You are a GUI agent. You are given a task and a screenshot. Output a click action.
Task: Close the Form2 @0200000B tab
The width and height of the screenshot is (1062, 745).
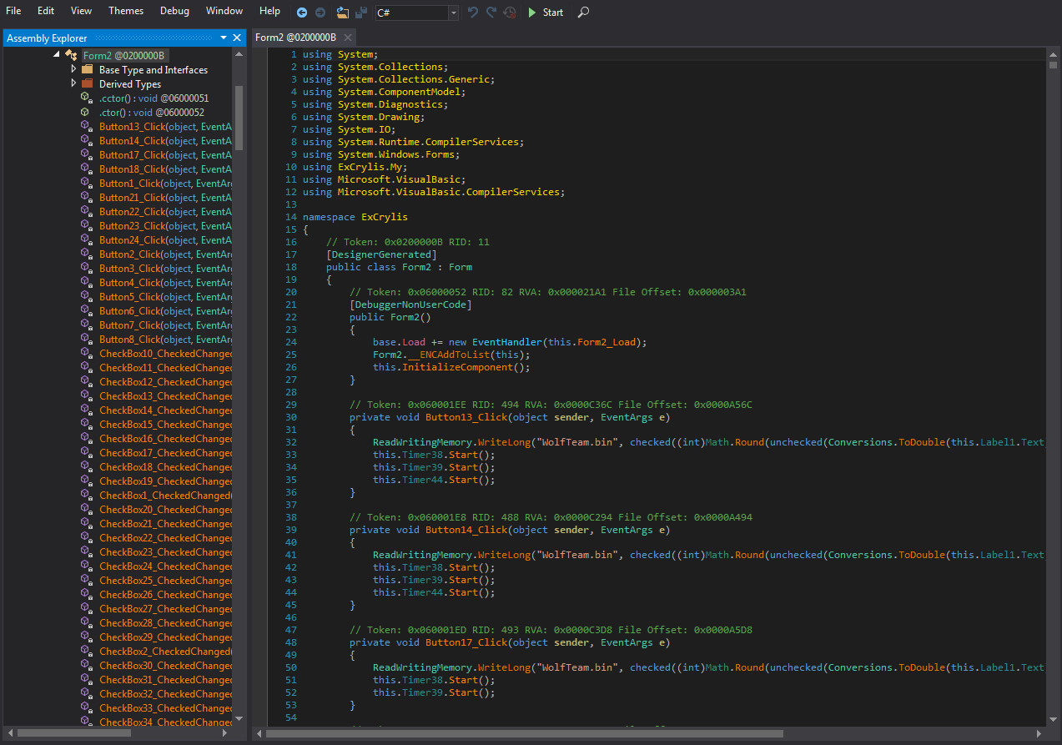tap(348, 38)
